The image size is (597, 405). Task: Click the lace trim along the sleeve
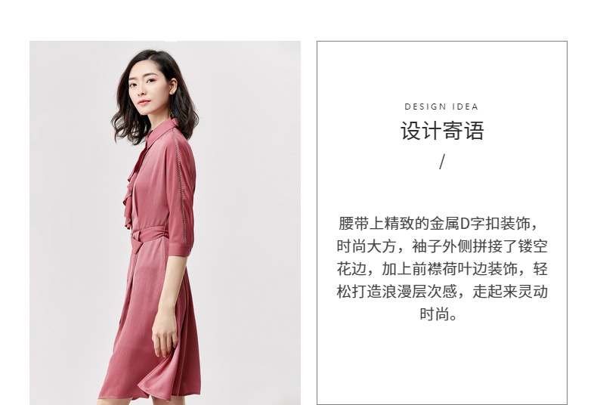click(180, 187)
